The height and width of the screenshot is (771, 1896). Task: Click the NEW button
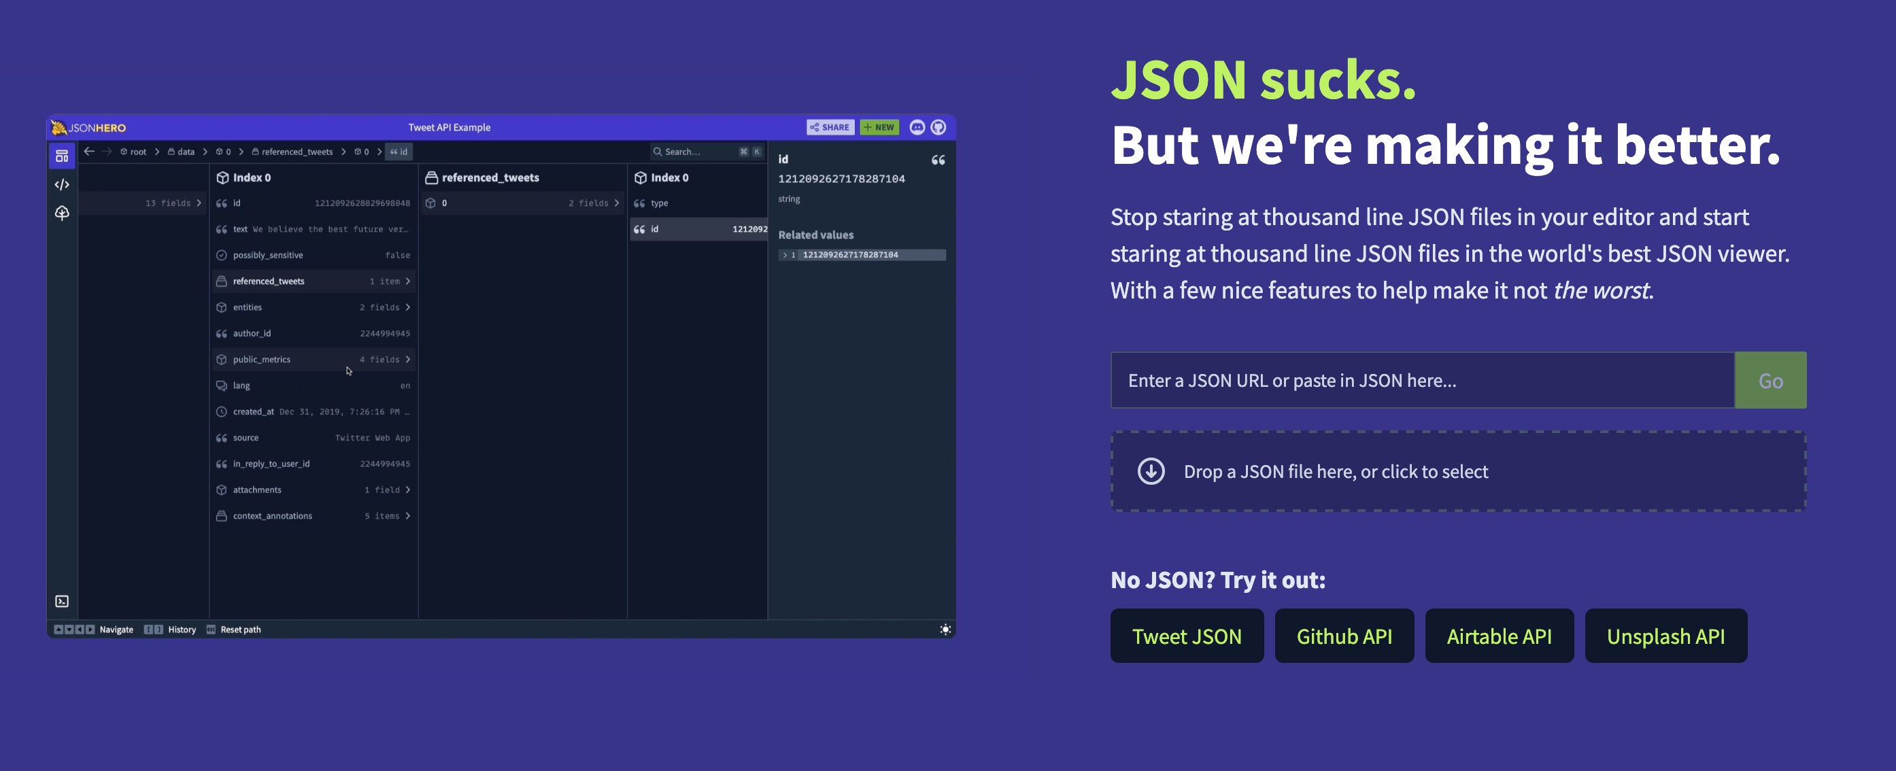pyautogui.click(x=879, y=127)
